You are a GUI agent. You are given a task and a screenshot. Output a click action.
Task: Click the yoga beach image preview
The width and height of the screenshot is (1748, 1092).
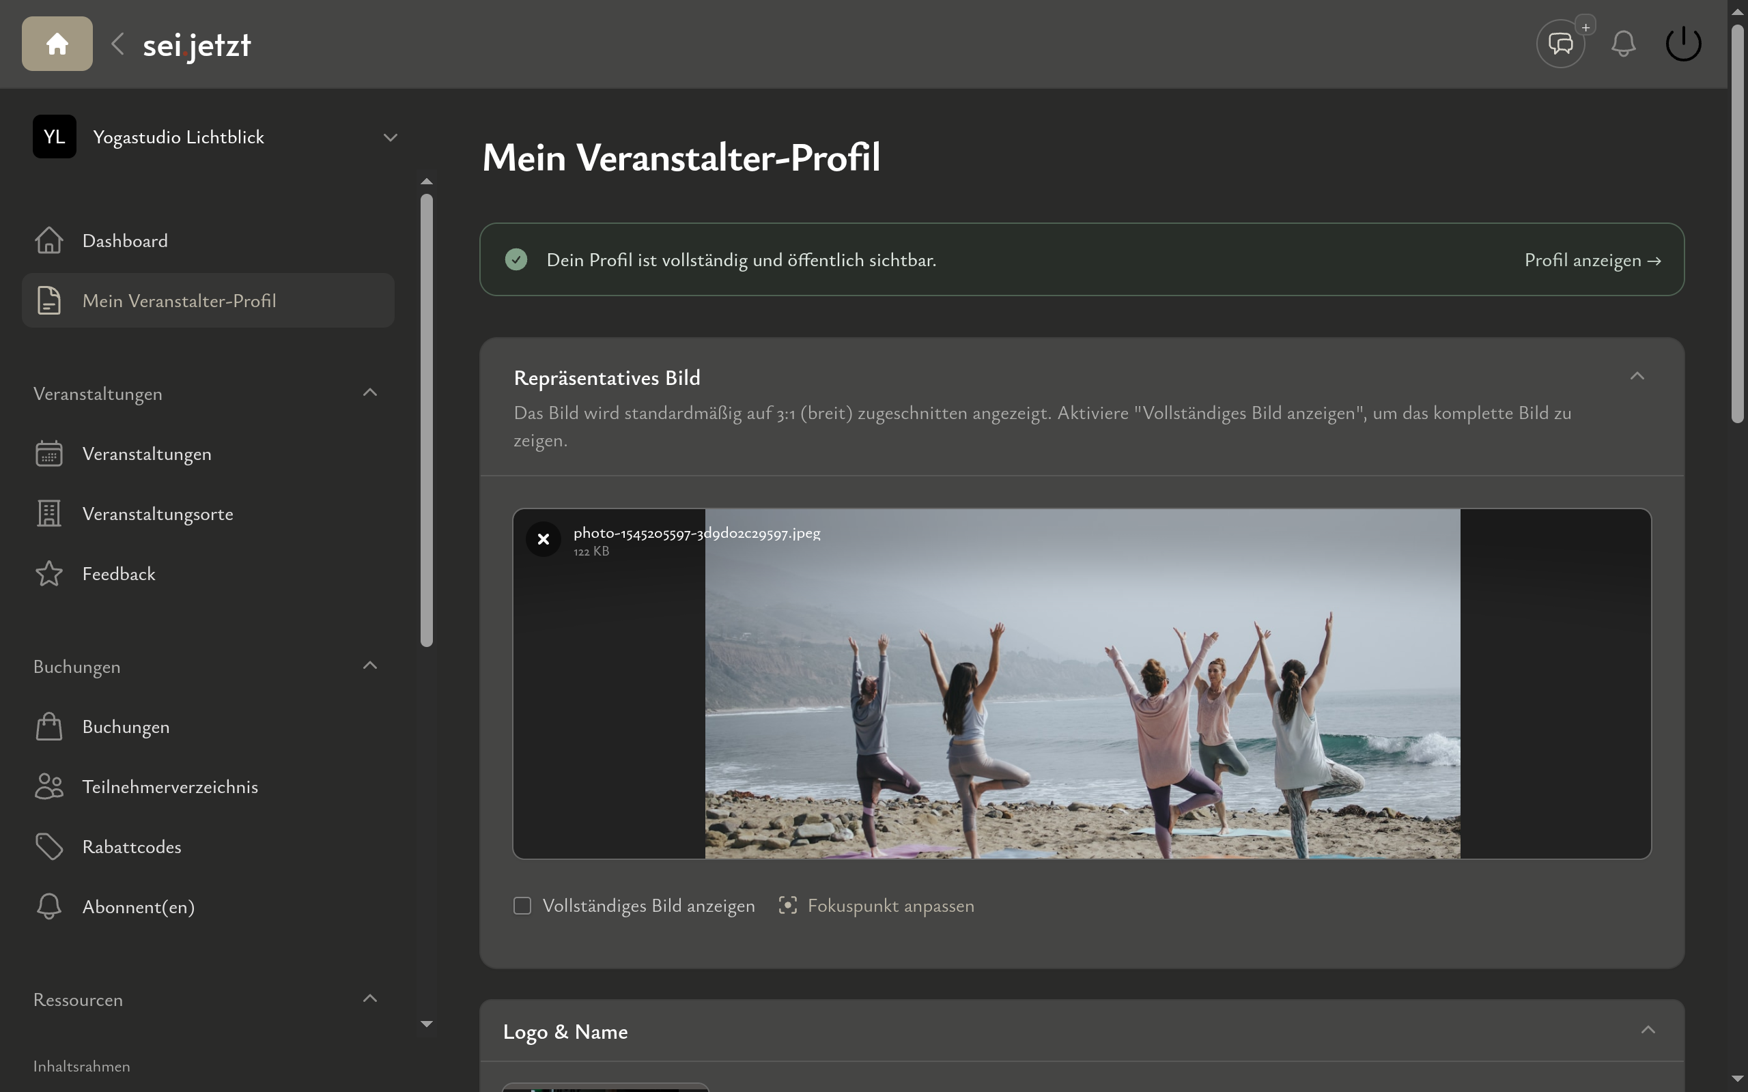(1082, 684)
